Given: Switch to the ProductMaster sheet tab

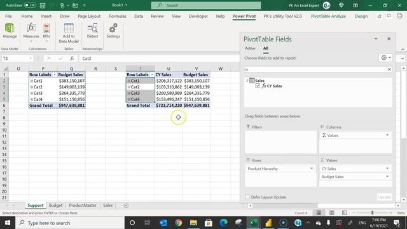Looking at the screenshot, I should coord(83,205).
